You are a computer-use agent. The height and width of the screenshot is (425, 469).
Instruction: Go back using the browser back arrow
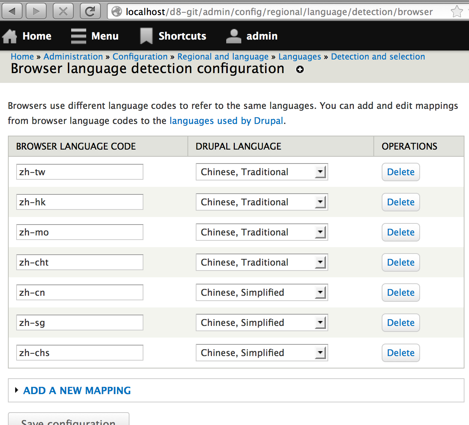pos(12,11)
